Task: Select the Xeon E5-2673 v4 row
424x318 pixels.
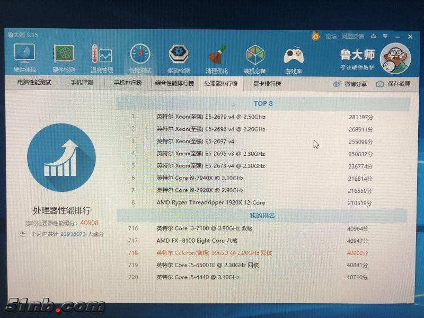Action: pyautogui.click(x=262, y=166)
